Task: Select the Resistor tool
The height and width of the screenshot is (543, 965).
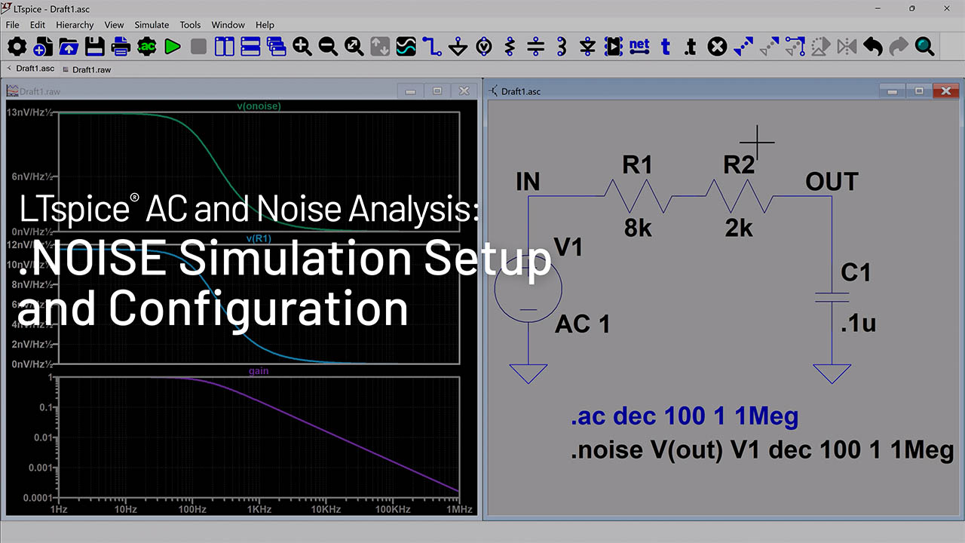Action: click(x=510, y=47)
